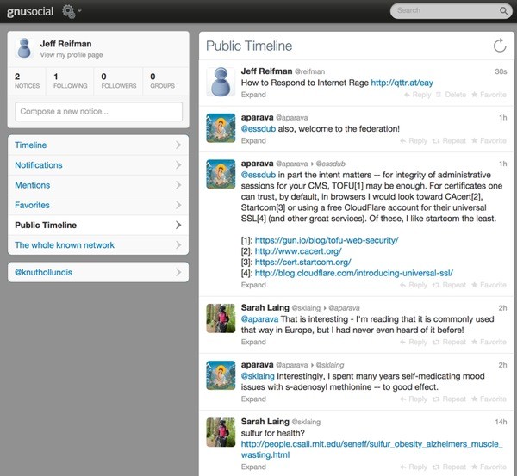This screenshot has height=476, width=517.
Task: Reply to Sarah Laing's Europe notice
Action: tap(414, 342)
